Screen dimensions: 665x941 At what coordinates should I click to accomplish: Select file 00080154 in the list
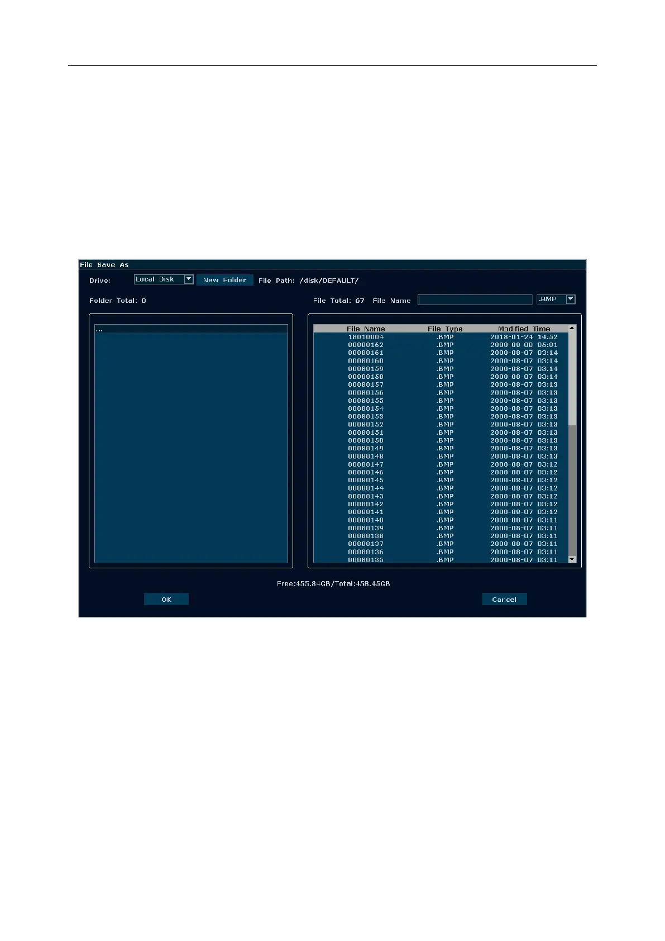point(441,408)
